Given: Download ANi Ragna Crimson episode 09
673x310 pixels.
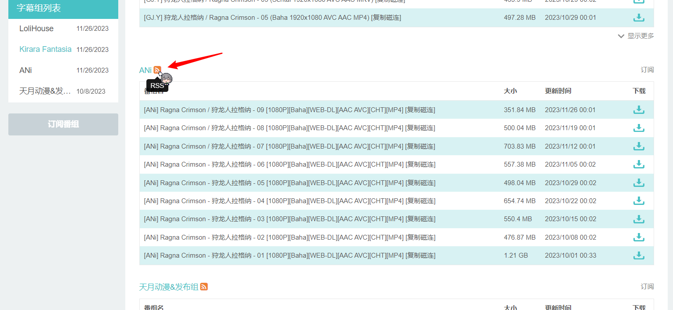Looking at the screenshot, I should [639, 110].
